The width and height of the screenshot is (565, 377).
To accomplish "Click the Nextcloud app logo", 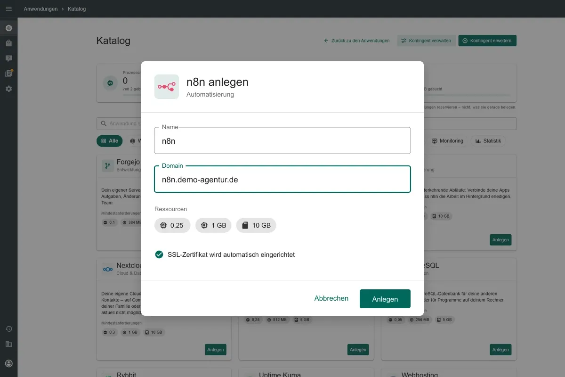I will (107, 269).
